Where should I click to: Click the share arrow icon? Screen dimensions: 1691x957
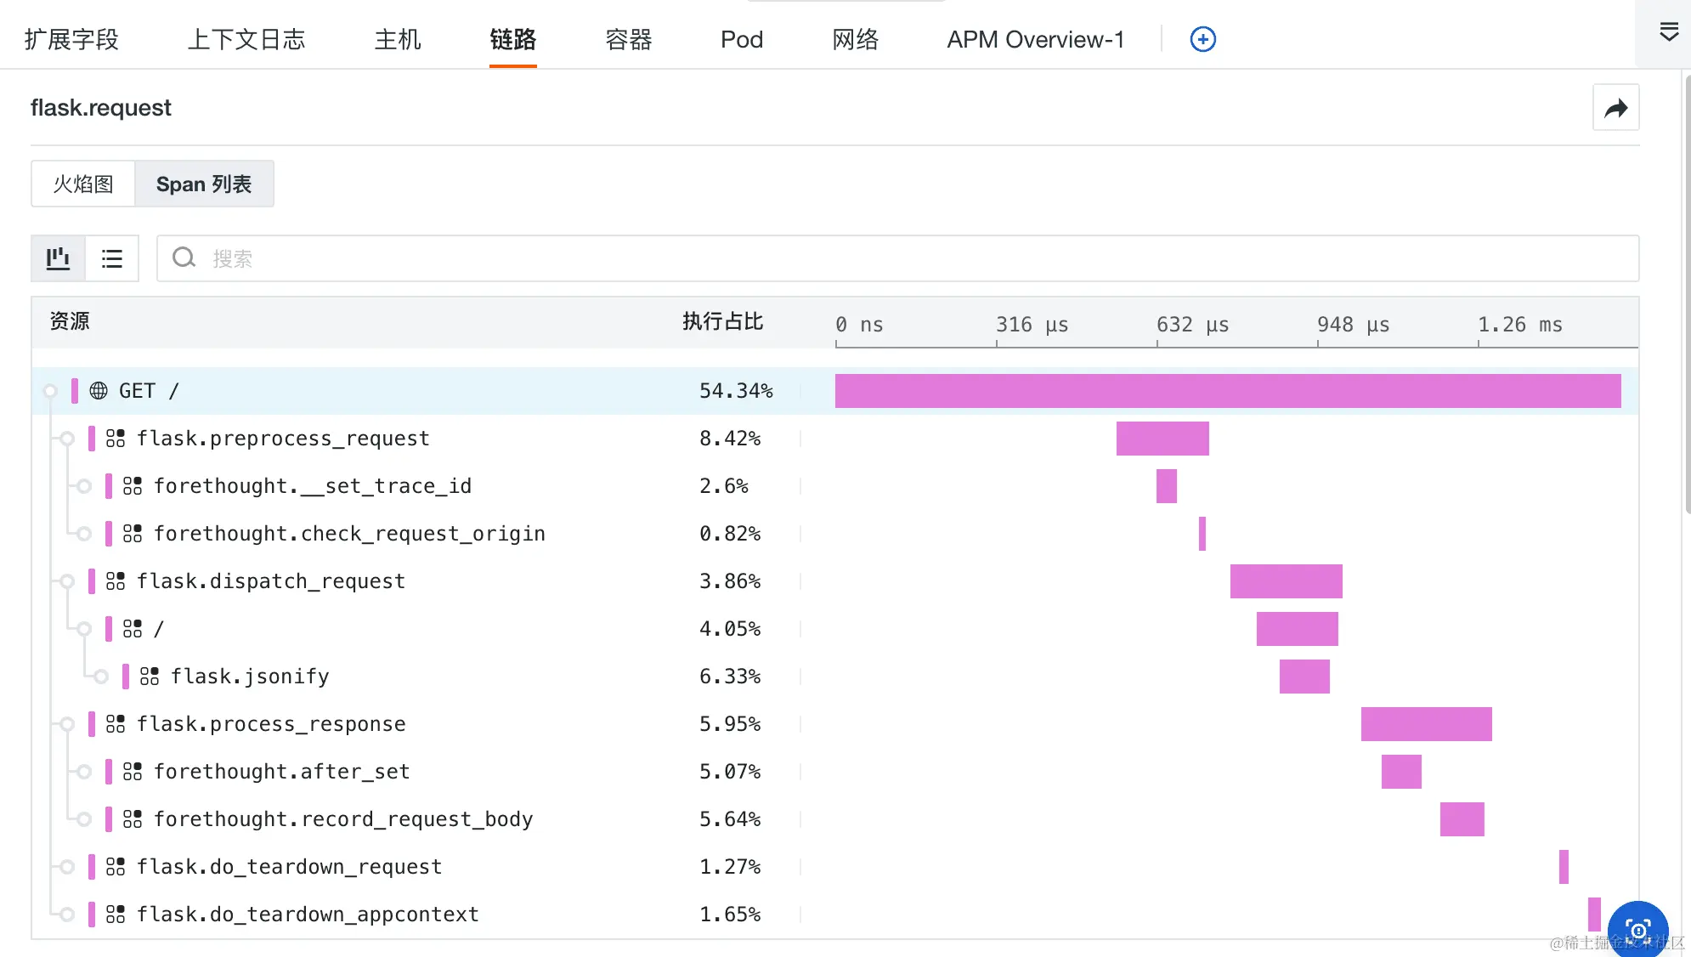coord(1615,108)
